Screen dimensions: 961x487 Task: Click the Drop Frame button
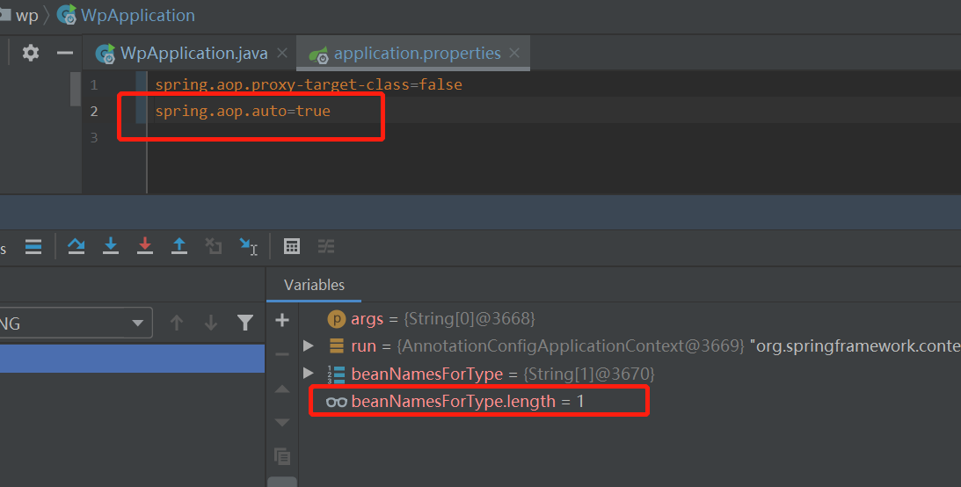(214, 246)
